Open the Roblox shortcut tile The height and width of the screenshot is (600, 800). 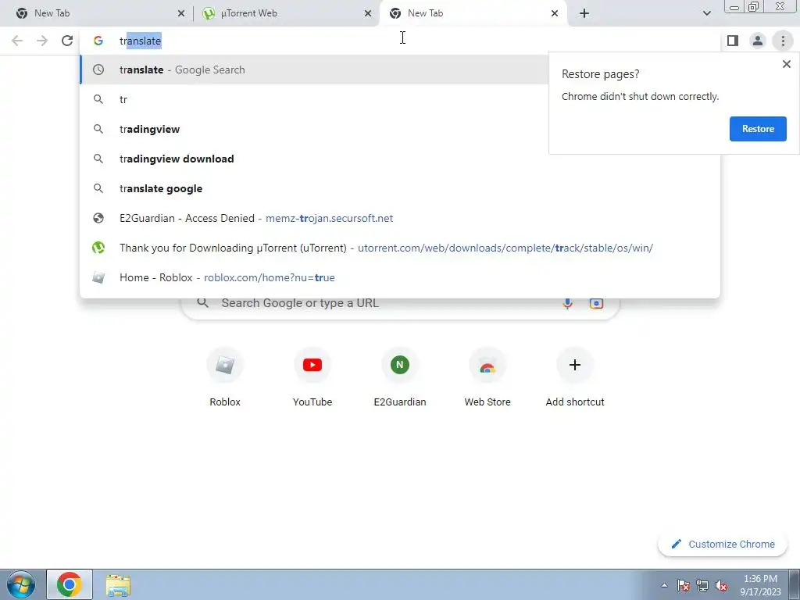point(225,377)
